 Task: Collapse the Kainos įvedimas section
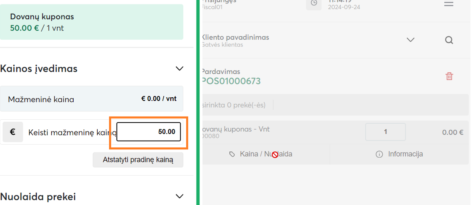tap(179, 68)
